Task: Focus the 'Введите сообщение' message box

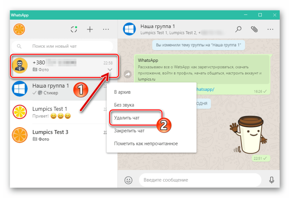Action: pyautogui.click(x=200, y=180)
